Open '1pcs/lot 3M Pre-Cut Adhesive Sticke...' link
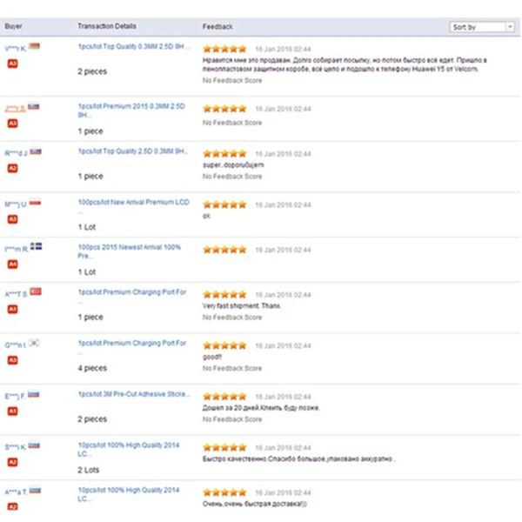Screen dimensions: 522x522 pos(133,394)
